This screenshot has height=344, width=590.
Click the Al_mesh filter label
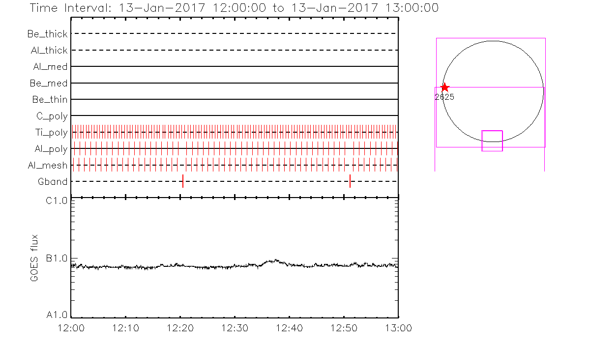(48, 166)
